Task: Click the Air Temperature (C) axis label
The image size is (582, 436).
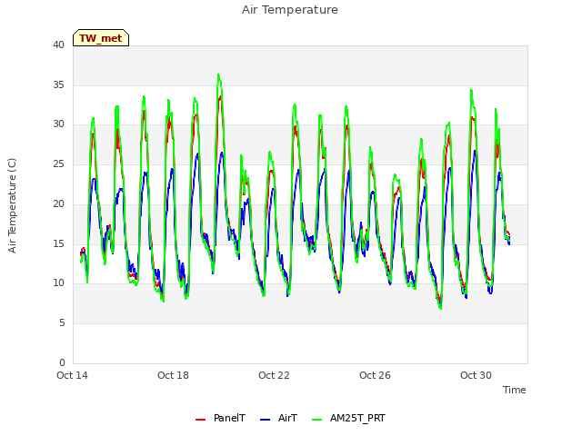Action: tap(12, 205)
